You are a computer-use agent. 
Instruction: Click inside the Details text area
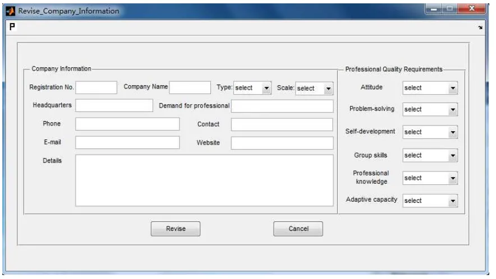click(x=204, y=180)
